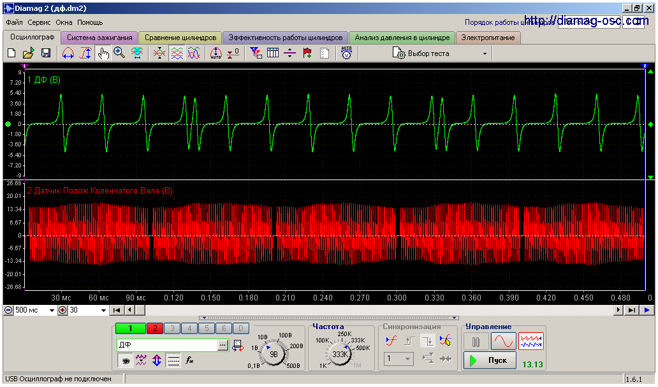Select the Осциллограф tab

tap(33, 38)
